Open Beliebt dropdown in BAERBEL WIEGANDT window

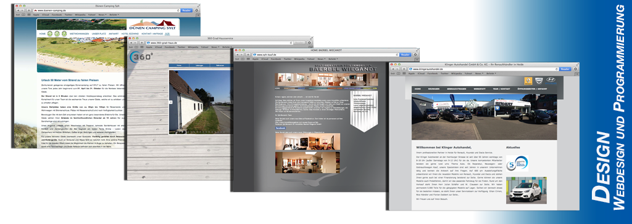pos(333,59)
